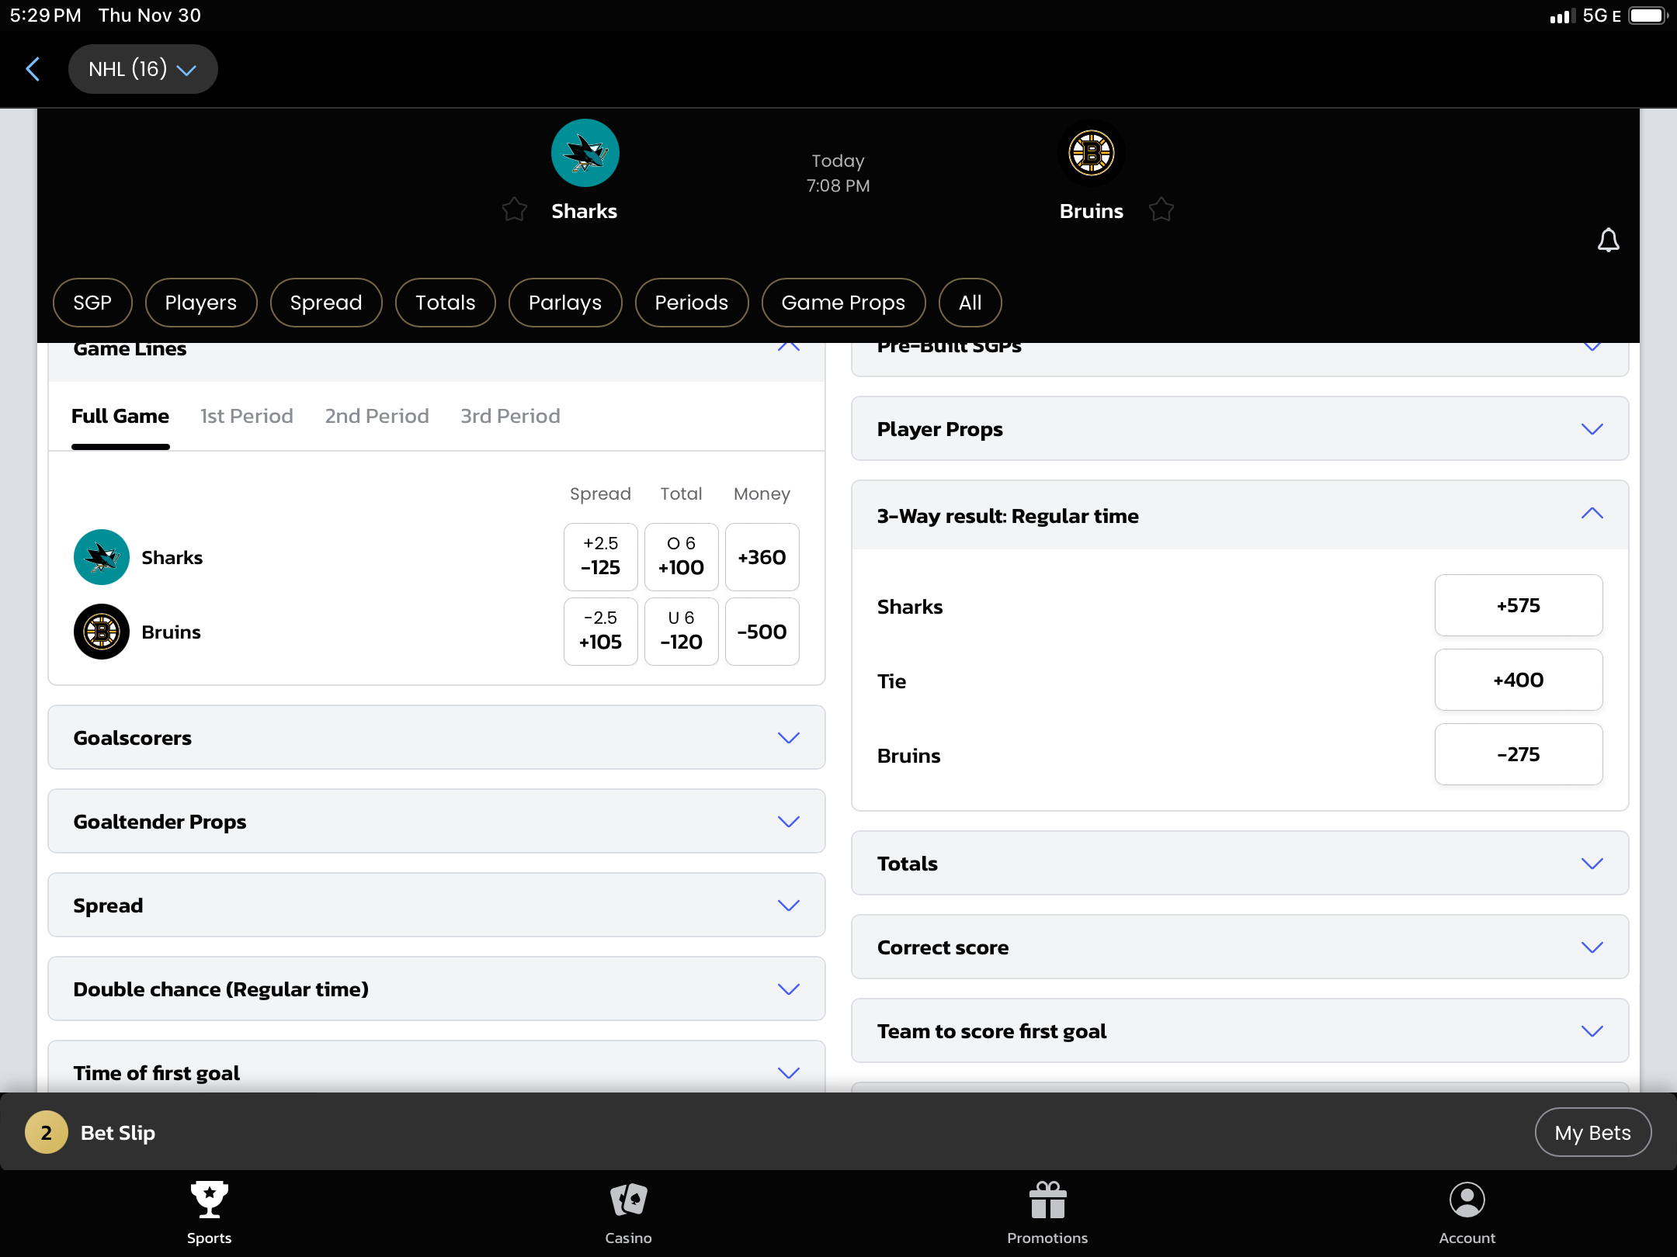
Task: Tap the back arrow icon
Action: click(33, 69)
